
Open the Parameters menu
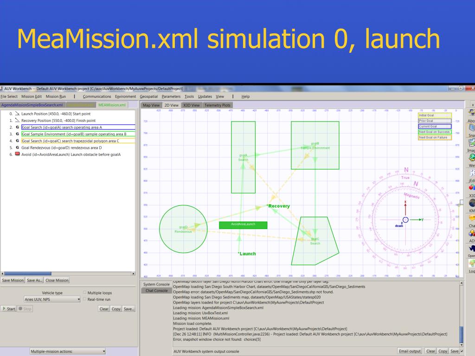pyautogui.click(x=171, y=96)
